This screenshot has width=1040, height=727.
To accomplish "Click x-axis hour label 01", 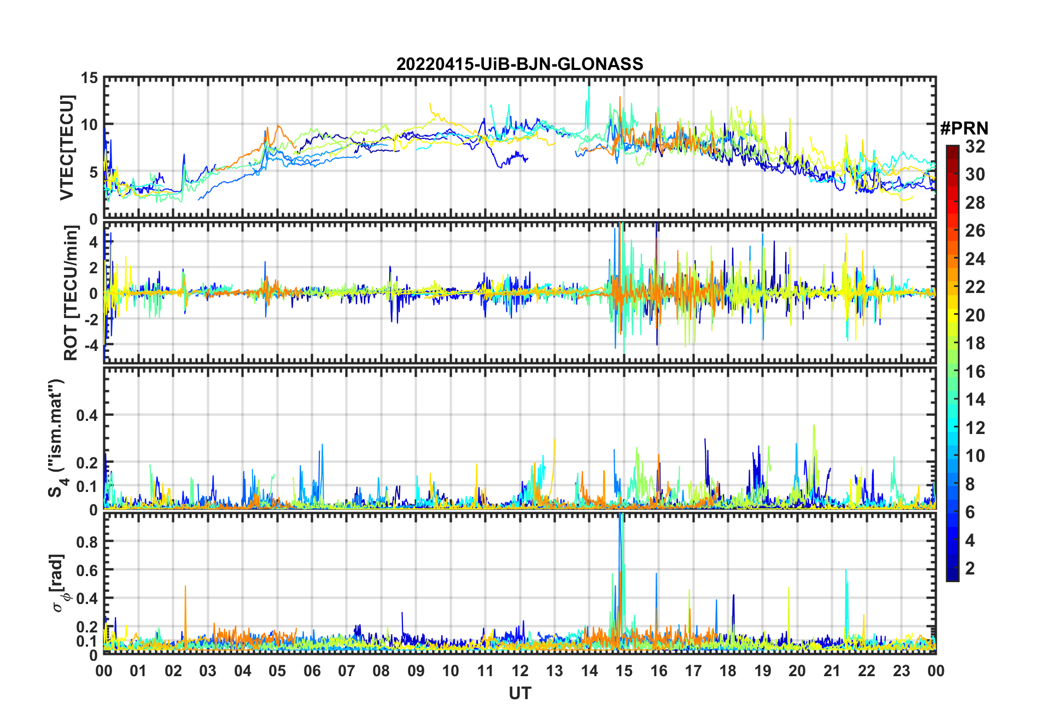I will coord(138,671).
